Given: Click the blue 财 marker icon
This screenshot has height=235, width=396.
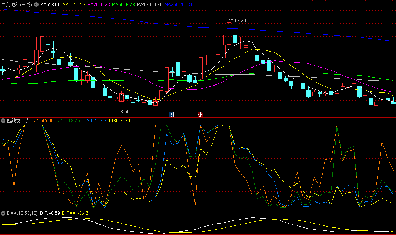Looking at the screenshot, I should [x=172, y=115].
